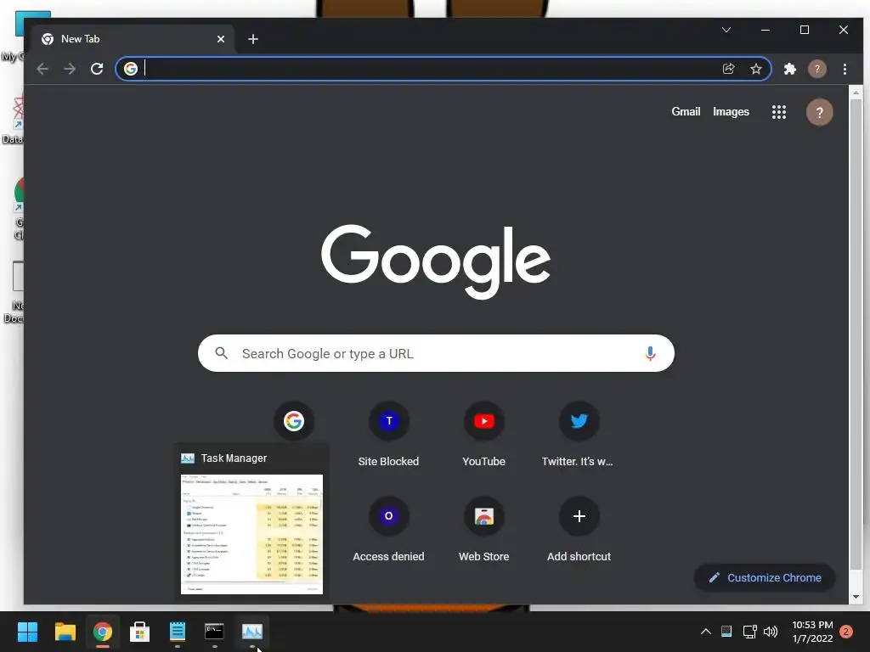The height and width of the screenshot is (652, 870).
Task: Click Add shortcut tile
Action: tap(579, 530)
